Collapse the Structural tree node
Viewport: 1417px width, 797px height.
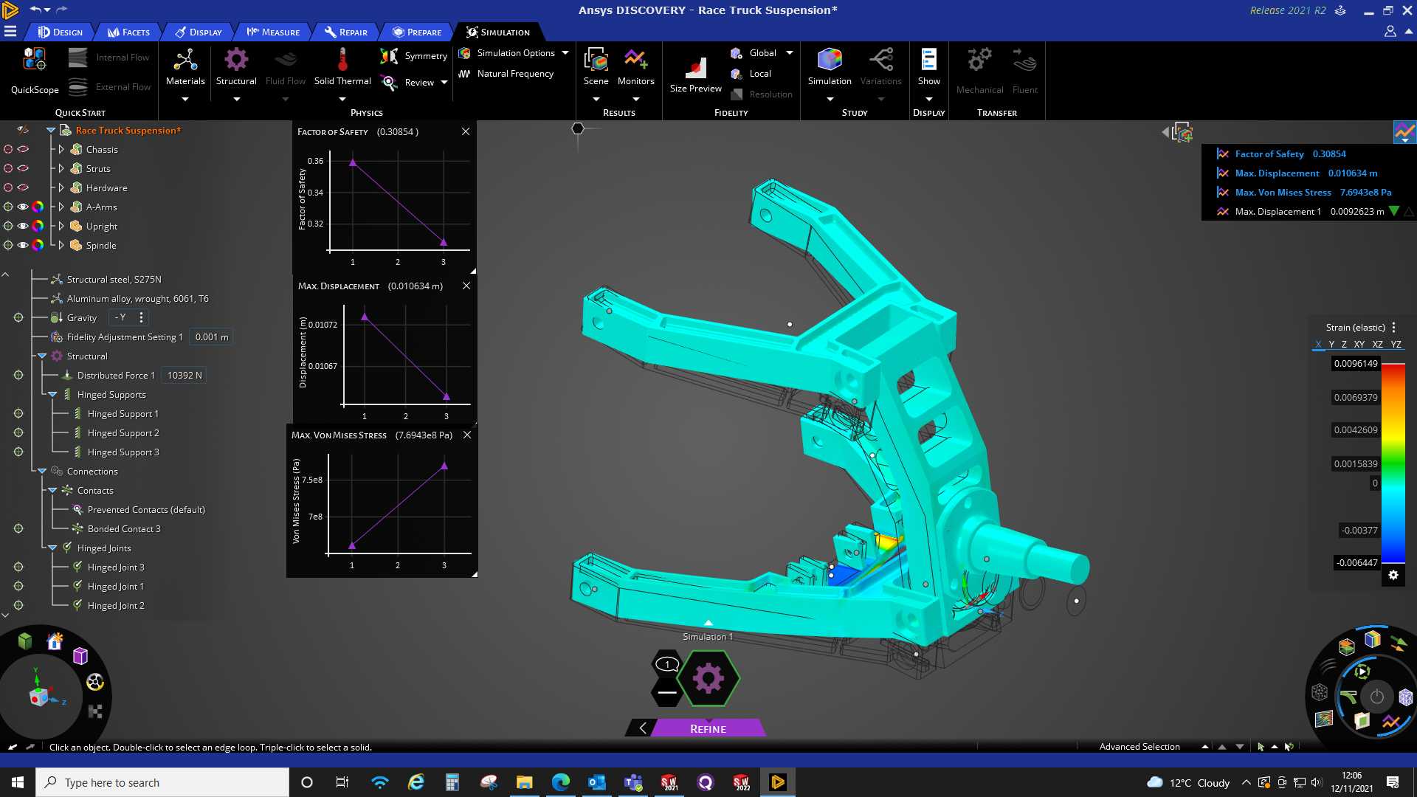pyautogui.click(x=42, y=356)
